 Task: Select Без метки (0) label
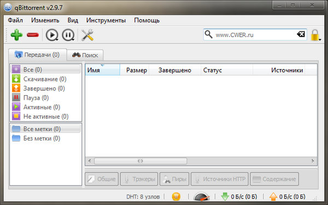point(45,138)
